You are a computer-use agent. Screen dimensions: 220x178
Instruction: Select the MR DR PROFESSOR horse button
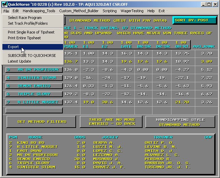click(34, 70)
